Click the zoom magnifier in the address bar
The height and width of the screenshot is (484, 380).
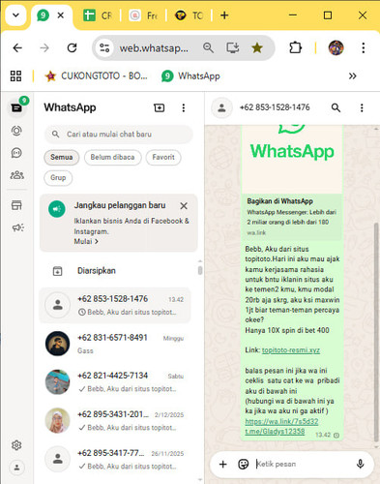click(x=208, y=48)
